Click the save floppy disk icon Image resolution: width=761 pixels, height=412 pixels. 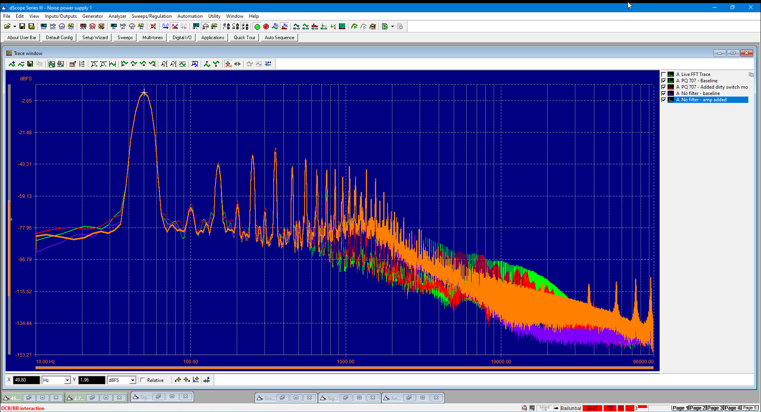coord(22,27)
